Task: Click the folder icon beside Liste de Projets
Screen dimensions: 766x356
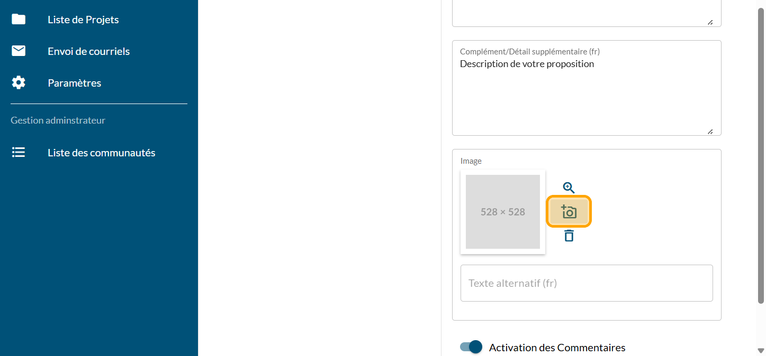Action: (19, 20)
